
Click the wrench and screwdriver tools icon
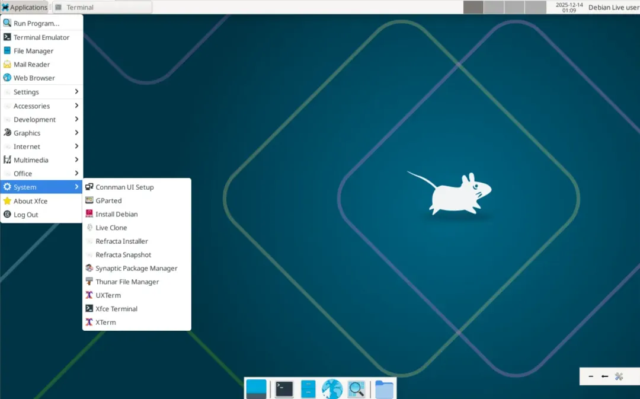619,376
